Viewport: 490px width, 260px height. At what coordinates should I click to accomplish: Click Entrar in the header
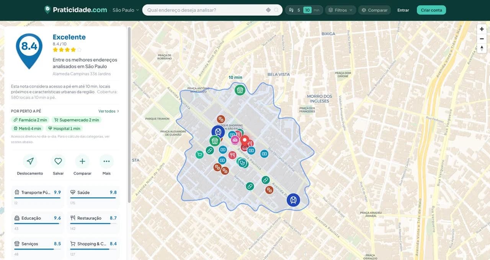coord(403,10)
